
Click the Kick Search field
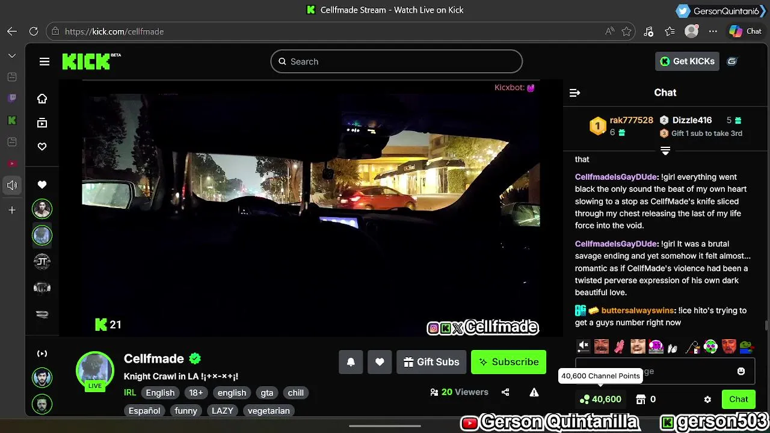point(396,61)
